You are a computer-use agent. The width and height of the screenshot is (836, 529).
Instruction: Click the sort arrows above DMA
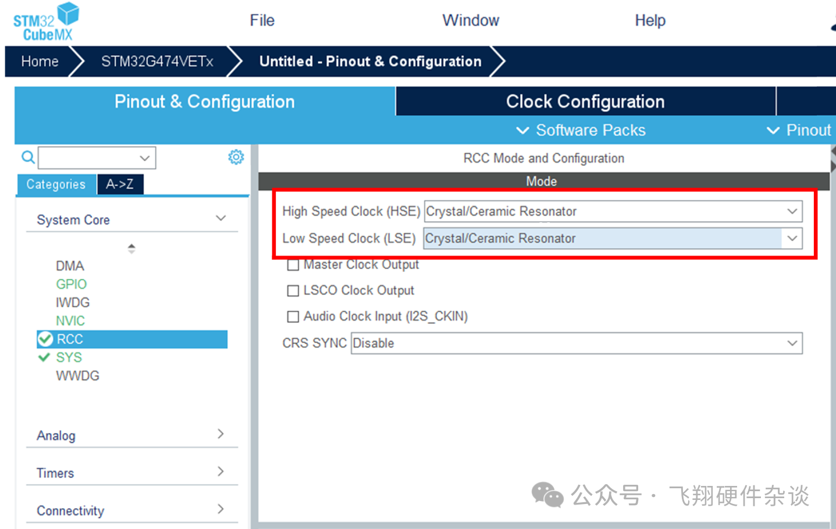(131, 248)
